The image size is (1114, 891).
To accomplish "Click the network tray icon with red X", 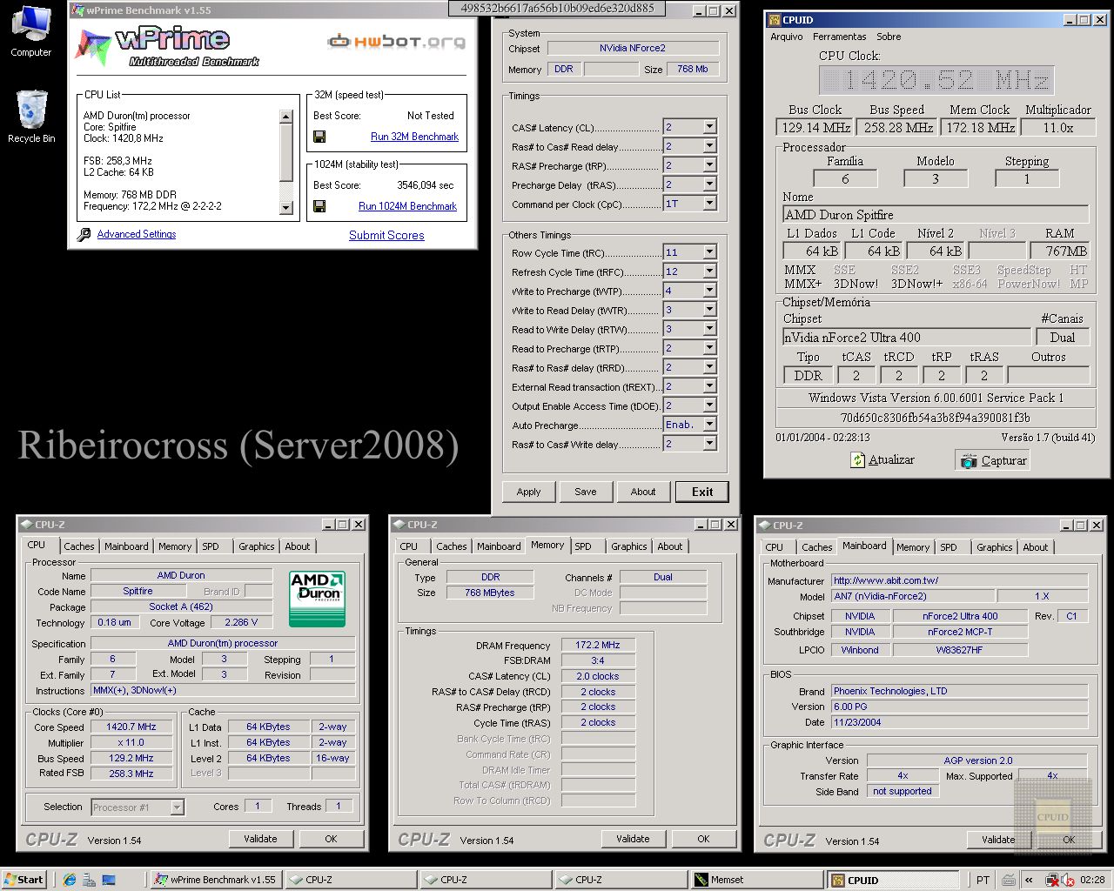I will coord(1052,880).
